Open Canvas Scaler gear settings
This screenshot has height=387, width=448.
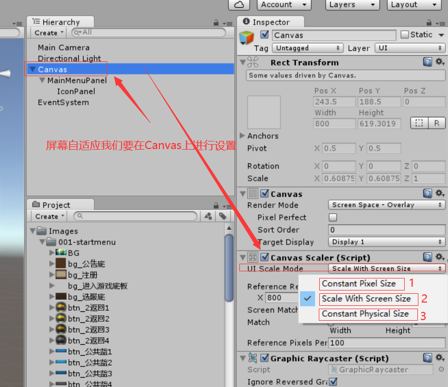tap(440, 257)
